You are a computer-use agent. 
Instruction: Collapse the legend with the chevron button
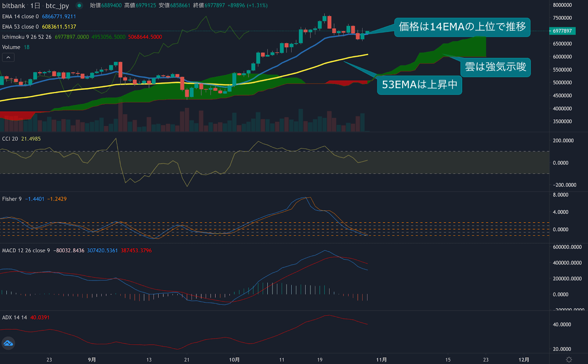point(8,57)
